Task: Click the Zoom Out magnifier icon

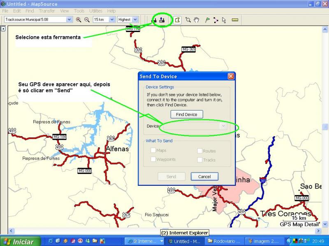Action: click(87, 20)
